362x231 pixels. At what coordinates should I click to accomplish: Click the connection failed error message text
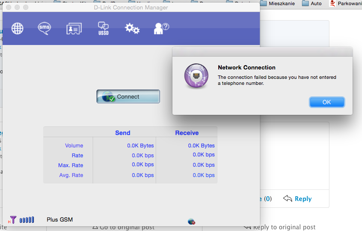tap(277, 80)
